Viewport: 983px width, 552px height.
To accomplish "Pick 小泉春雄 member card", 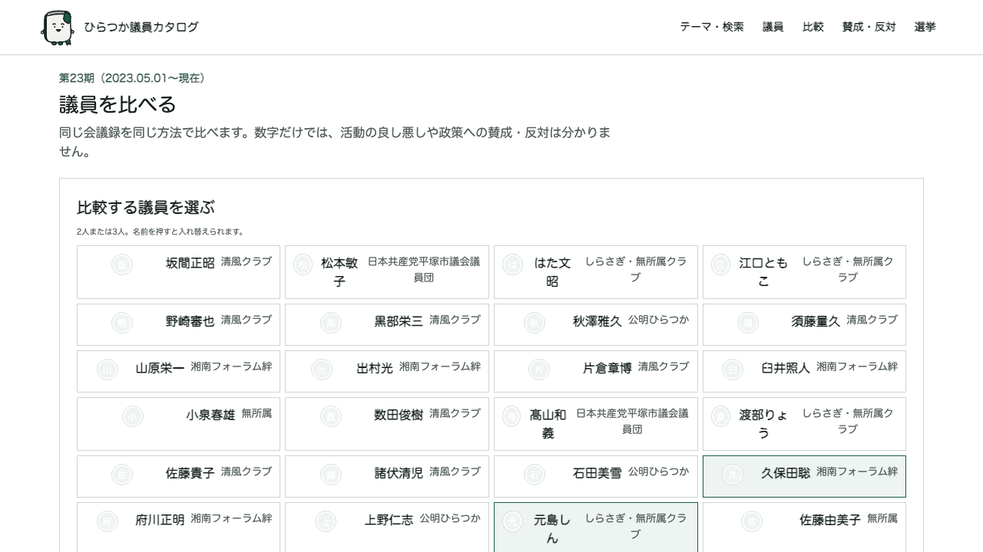I will pos(178,424).
